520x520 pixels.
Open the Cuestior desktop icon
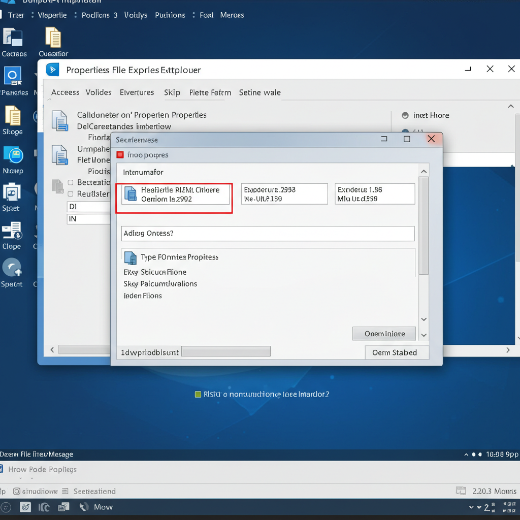pos(53,41)
